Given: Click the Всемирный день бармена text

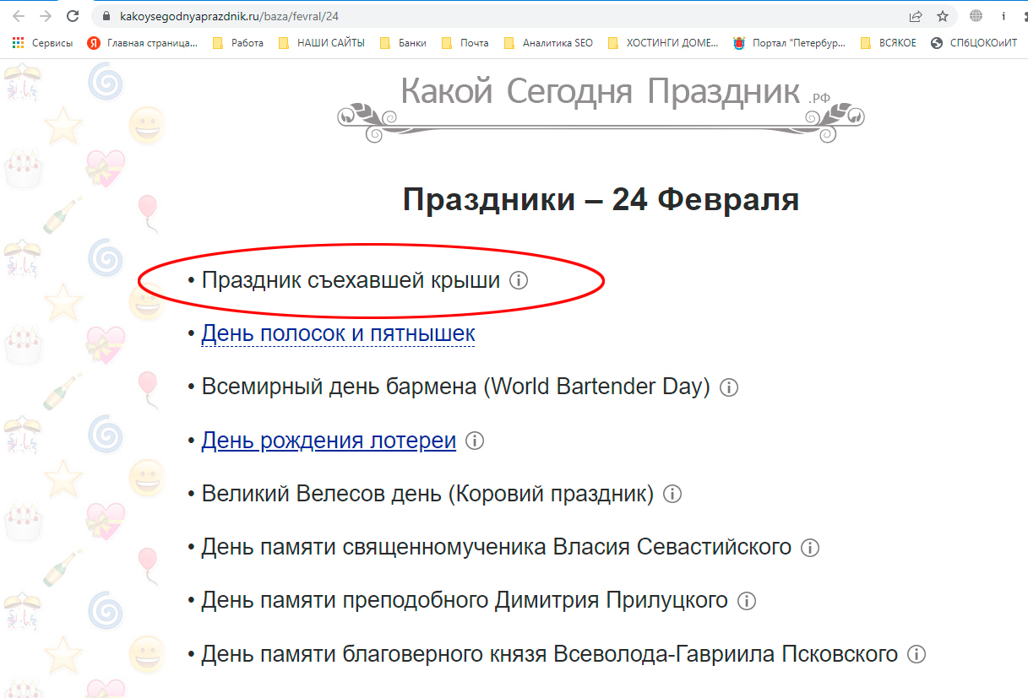Looking at the screenshot, I should pyautogui.click(x=456, y=387).
